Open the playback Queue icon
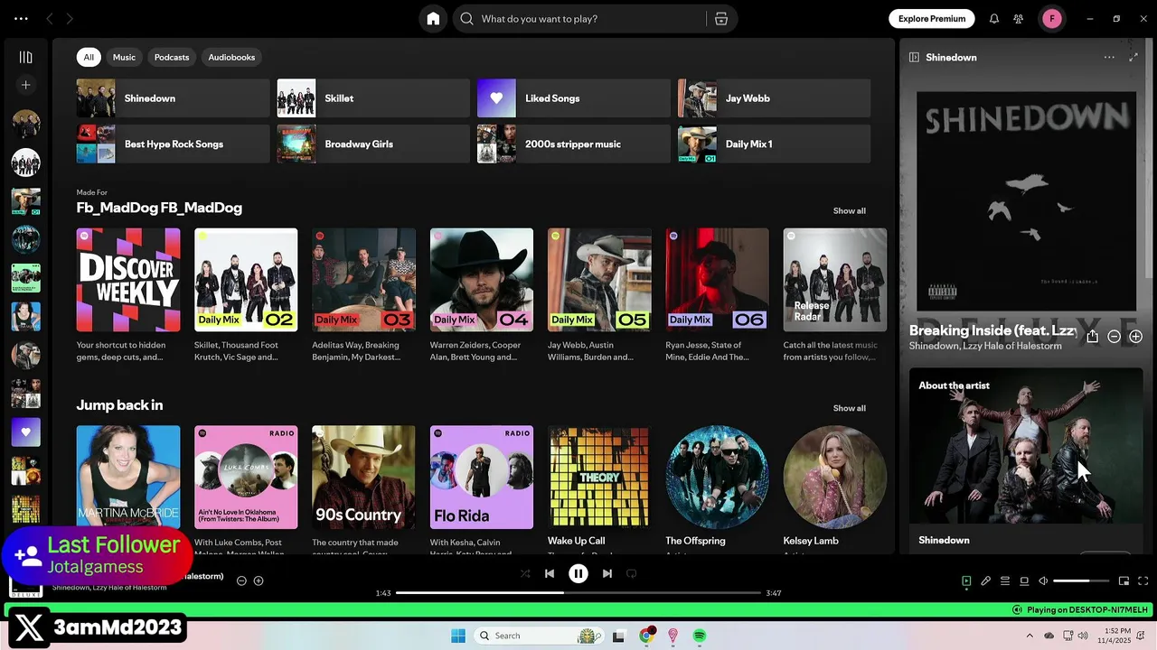 (x=1004, y=581)
